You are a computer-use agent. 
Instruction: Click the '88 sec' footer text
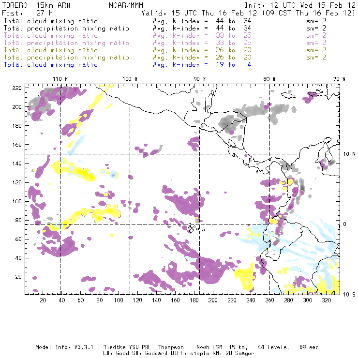click(309, 347)
